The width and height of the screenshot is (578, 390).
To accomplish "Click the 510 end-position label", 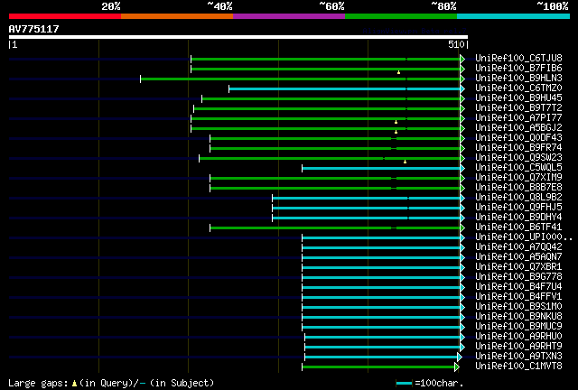I will (456, 44).
